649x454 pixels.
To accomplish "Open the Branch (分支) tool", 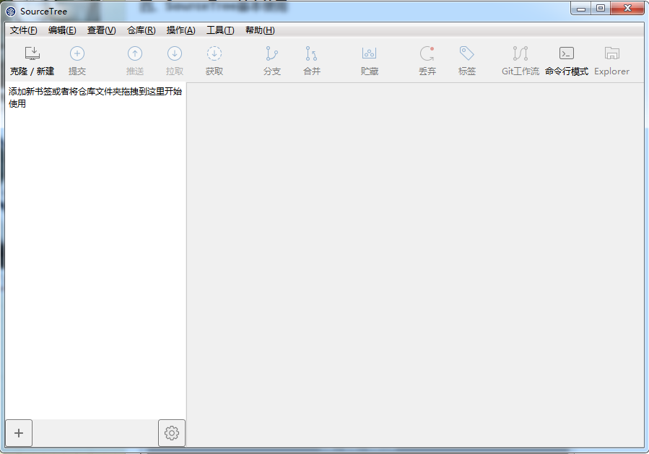I will pos(272,54).
